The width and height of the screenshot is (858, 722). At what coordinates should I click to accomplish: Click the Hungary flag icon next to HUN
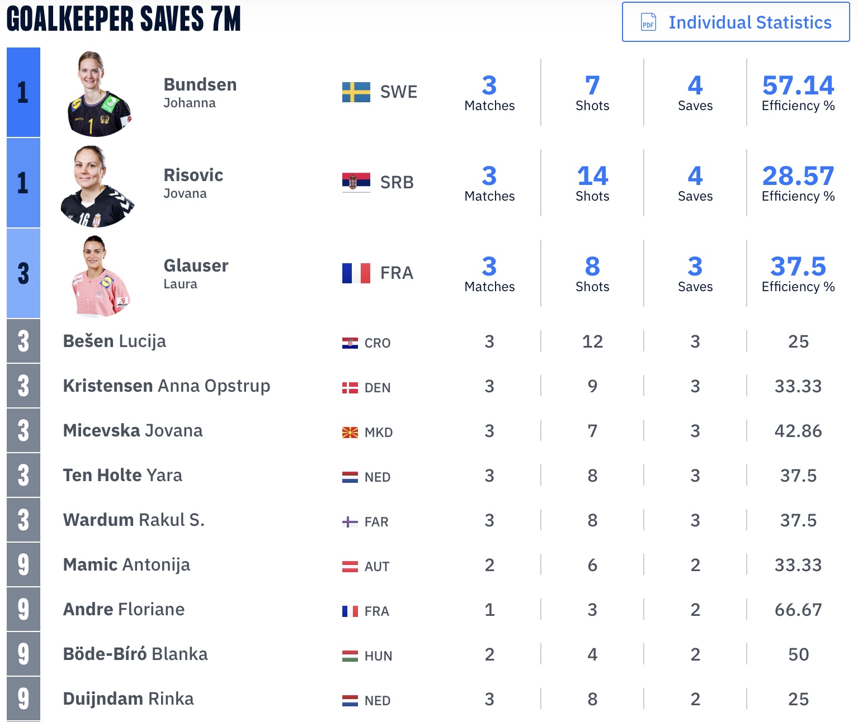tap(350, 656)
